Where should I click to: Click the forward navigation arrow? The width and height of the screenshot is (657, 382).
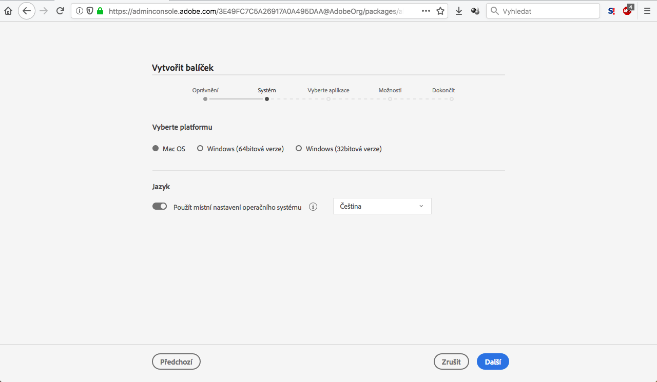[x=44, y=11]
